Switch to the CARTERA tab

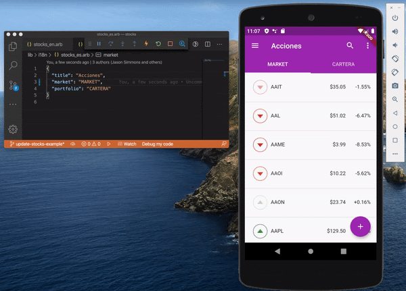click(x=343, y=65)
